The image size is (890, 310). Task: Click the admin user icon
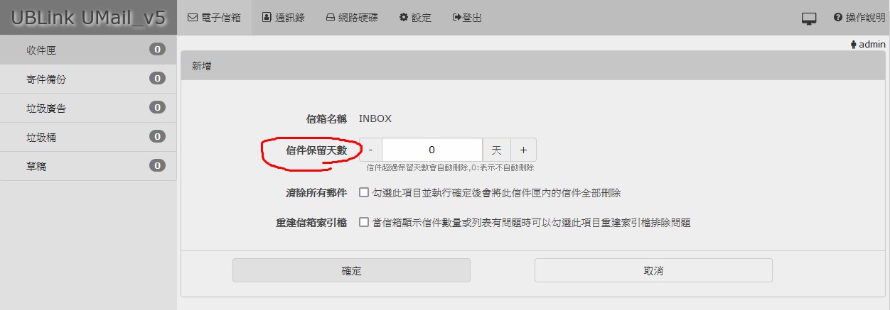[854, 45]
